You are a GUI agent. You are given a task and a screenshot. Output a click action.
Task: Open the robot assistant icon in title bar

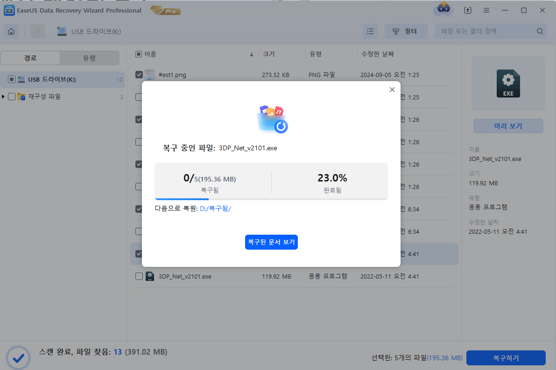443,9
